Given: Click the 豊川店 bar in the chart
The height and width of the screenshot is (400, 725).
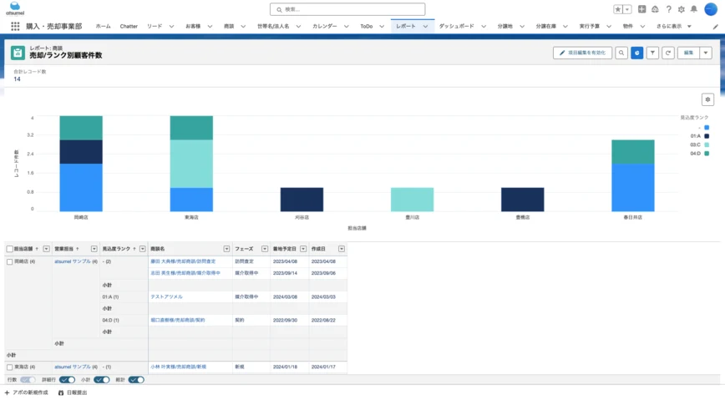Looking at the screenshot, I should (412, 200).
